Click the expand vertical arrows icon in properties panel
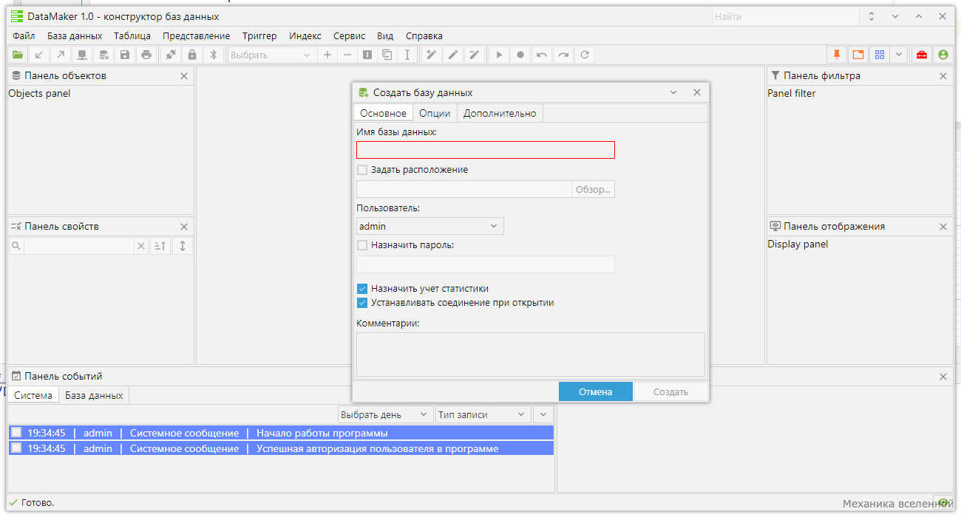Screen dimensions: 961x517 (183, 246)
